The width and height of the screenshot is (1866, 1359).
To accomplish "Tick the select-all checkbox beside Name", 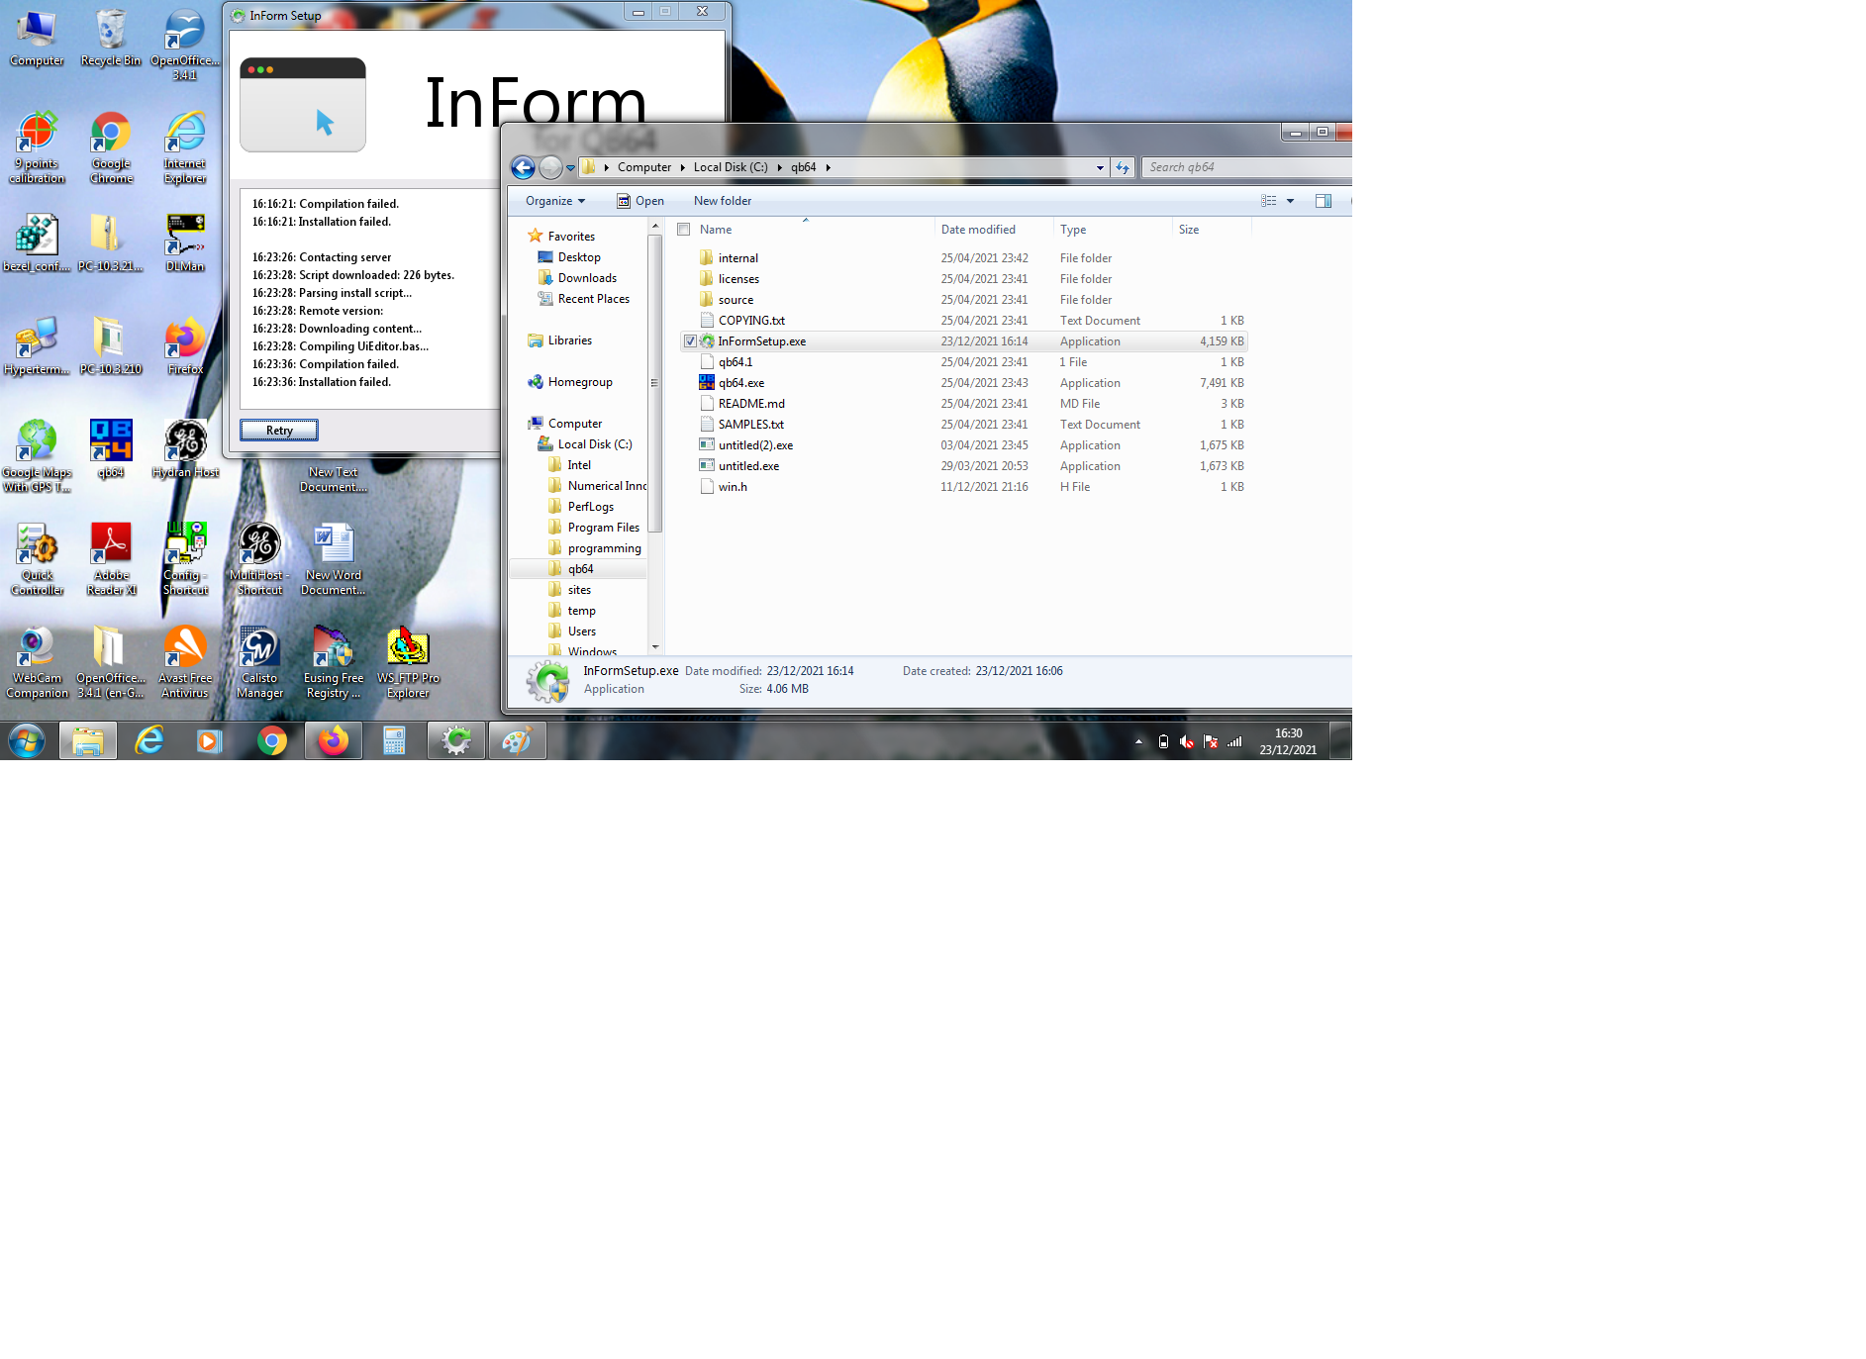I will click(683, 230).
